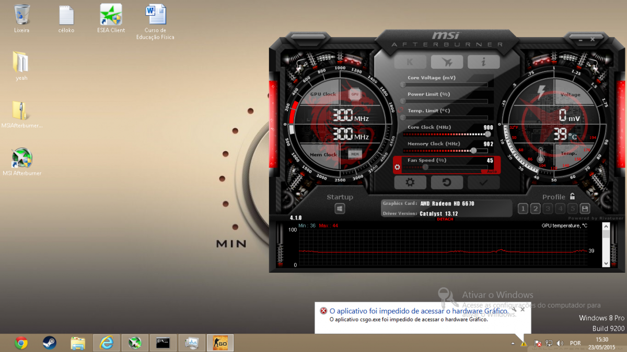Close the csgo.exe notification balloon

click(522, 309)
